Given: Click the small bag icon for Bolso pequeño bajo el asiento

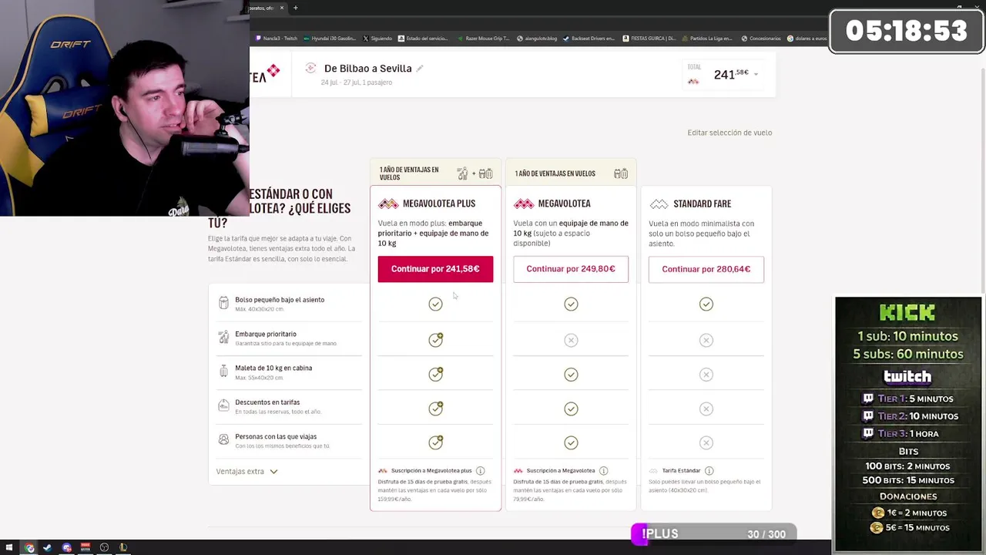Looking at the screenshot, I should click(x=223, y=303).
